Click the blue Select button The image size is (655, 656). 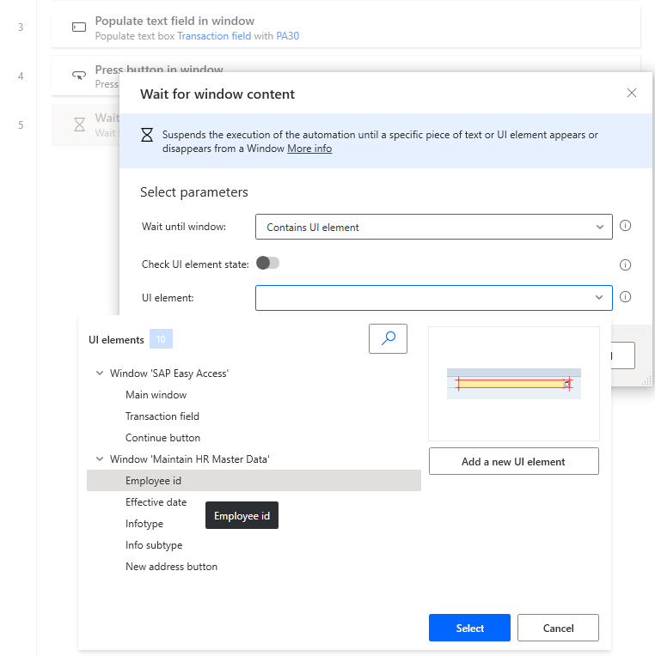[x=469, y=628]
